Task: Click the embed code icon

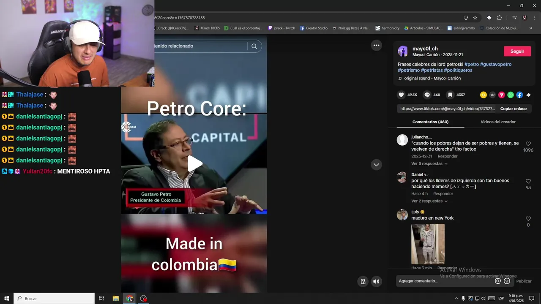Action: coord(492,95)
